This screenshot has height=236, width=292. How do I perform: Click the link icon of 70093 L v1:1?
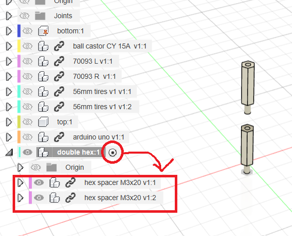point(59,61)
